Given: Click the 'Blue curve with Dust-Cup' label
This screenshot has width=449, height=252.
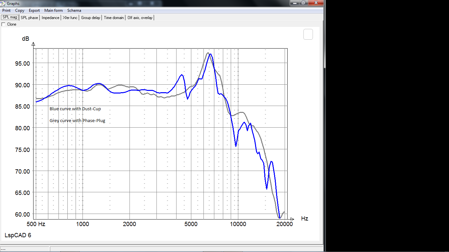Looking at the screenshot, I should 75,109.
